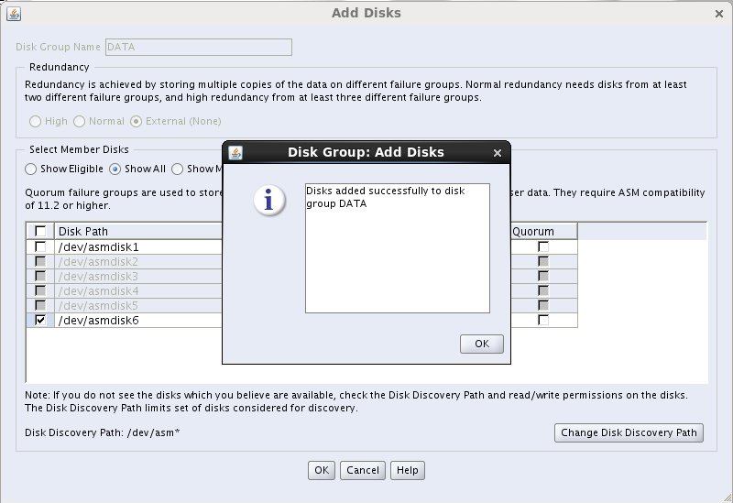The width and height of the screenshot is (733, 503).
Task: Click the blue information icon
Action: point(268,202)
